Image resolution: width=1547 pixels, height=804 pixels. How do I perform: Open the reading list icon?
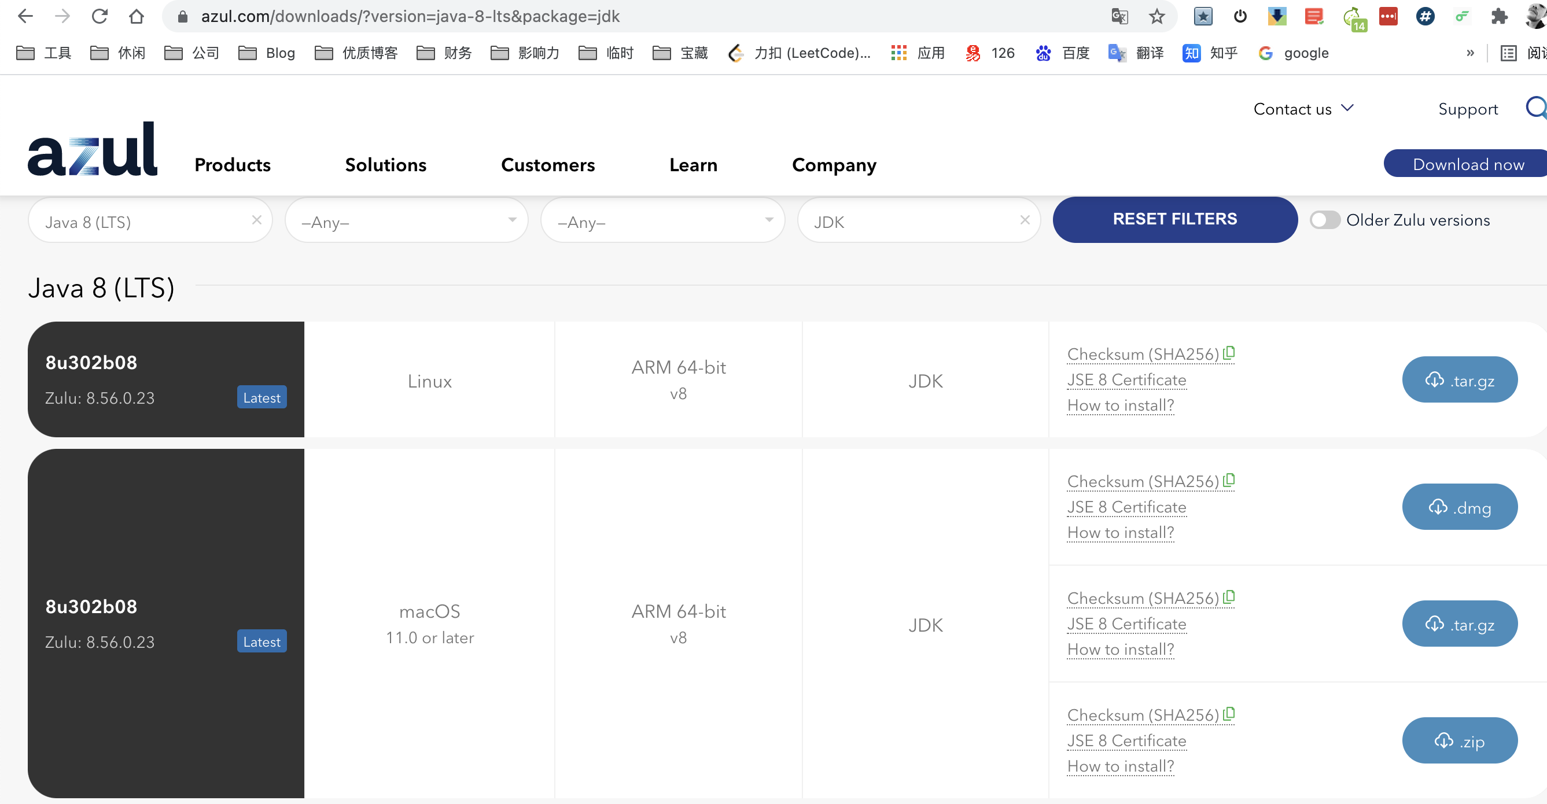[1508, 53]
